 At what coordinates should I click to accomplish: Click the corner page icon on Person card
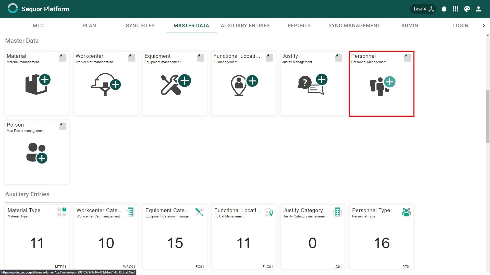coord(63,126)
